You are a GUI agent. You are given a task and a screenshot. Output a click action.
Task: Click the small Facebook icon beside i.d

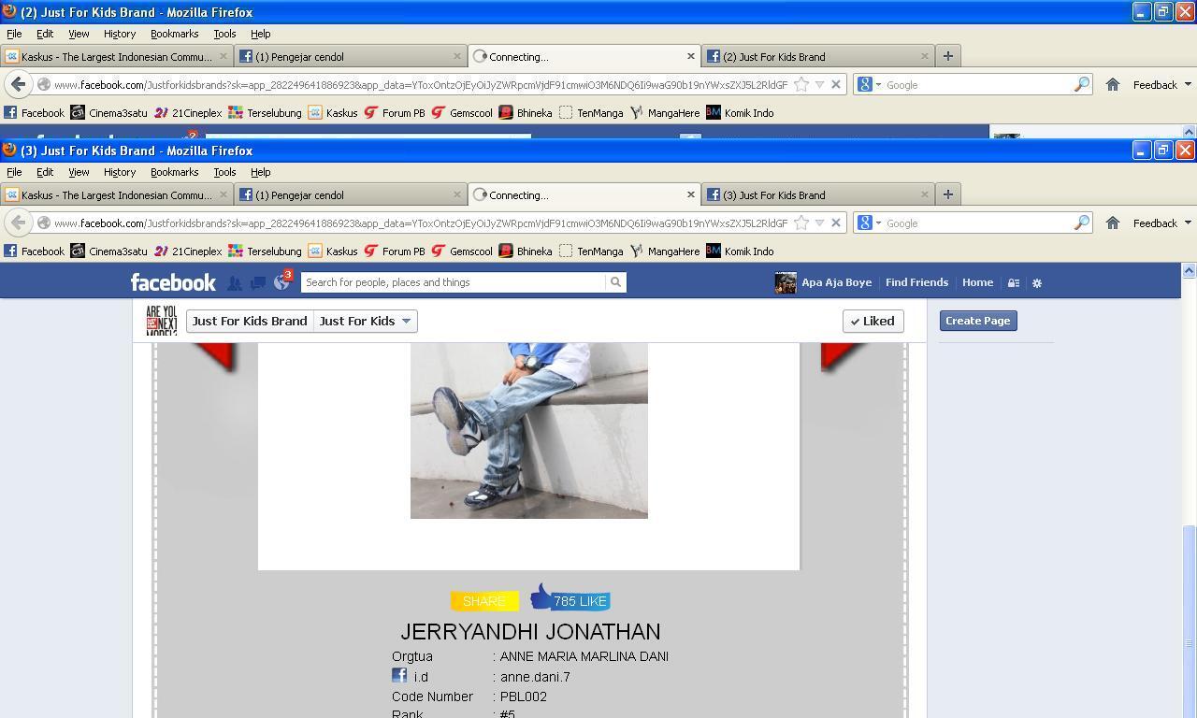coord(399,675)
